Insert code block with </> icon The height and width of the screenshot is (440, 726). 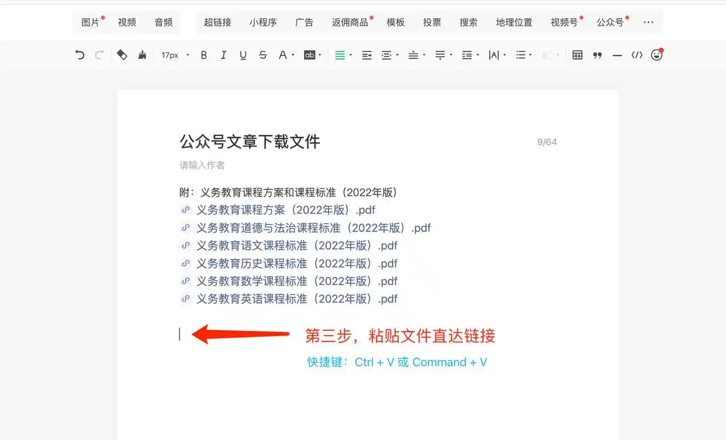pos(637,55)
